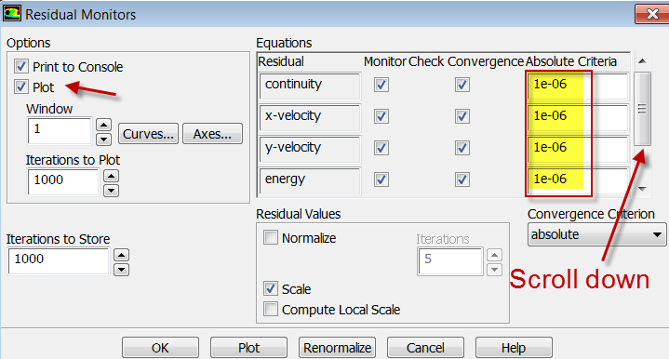The height and width of the screenshot is (359, 669).
Task: Toggle Monitor checkbox for energy
Action: 381,179
